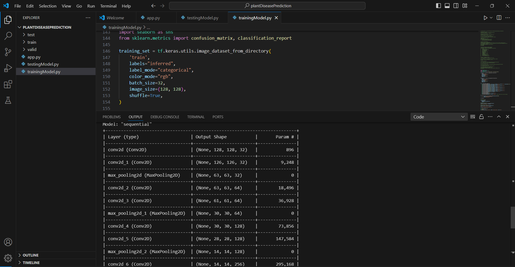Open the Terminal menu
This screenshot has height=267, width=515.
(108, 6)
